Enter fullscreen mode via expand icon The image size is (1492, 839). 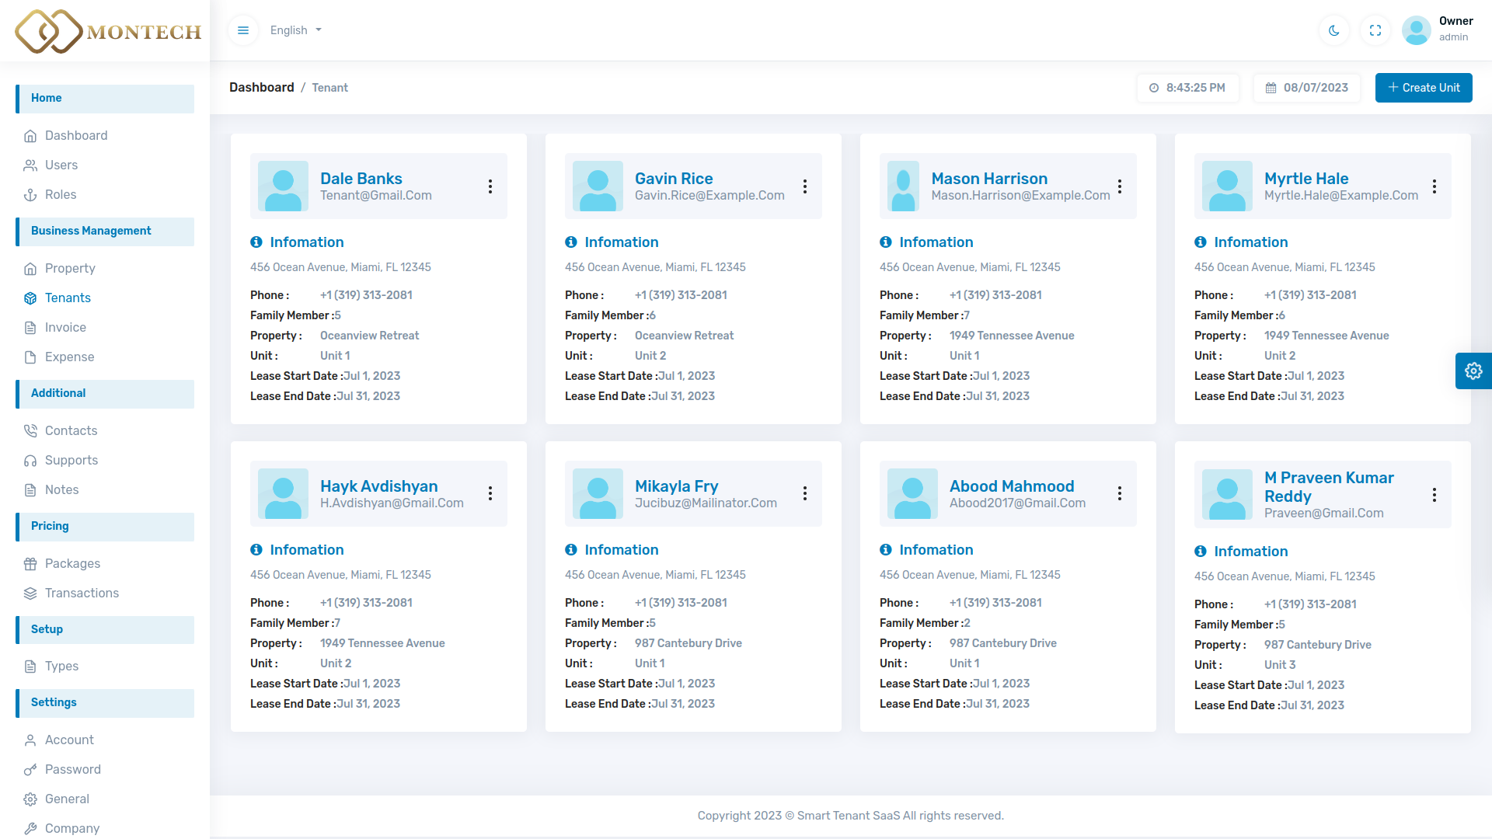[x=1375, y=30]
